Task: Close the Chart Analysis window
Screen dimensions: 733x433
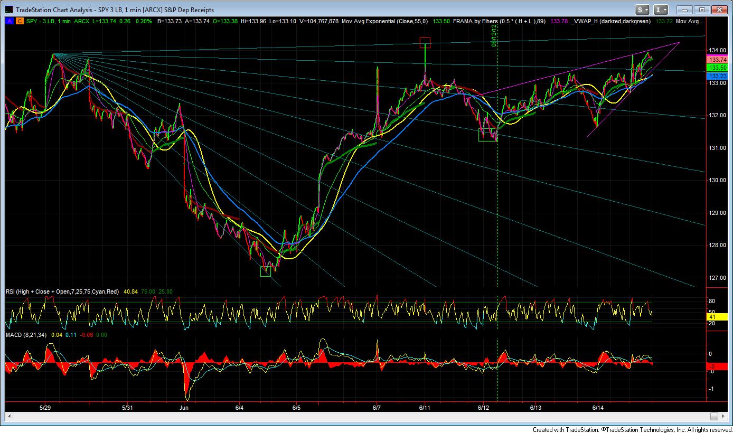Action: click(720, 10)
